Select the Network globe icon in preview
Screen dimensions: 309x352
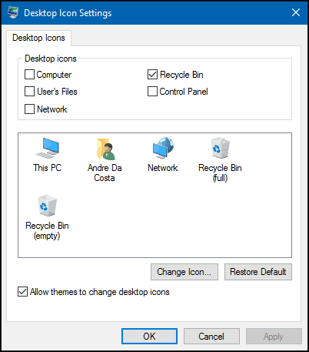tap(163, 148)
